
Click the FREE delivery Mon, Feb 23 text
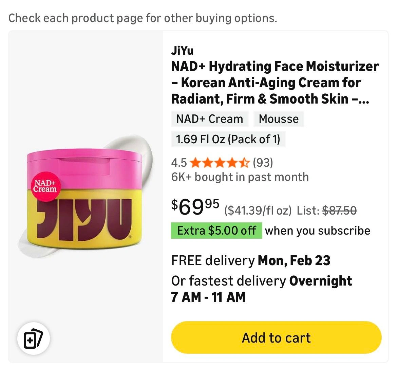[x=250, y=260]
